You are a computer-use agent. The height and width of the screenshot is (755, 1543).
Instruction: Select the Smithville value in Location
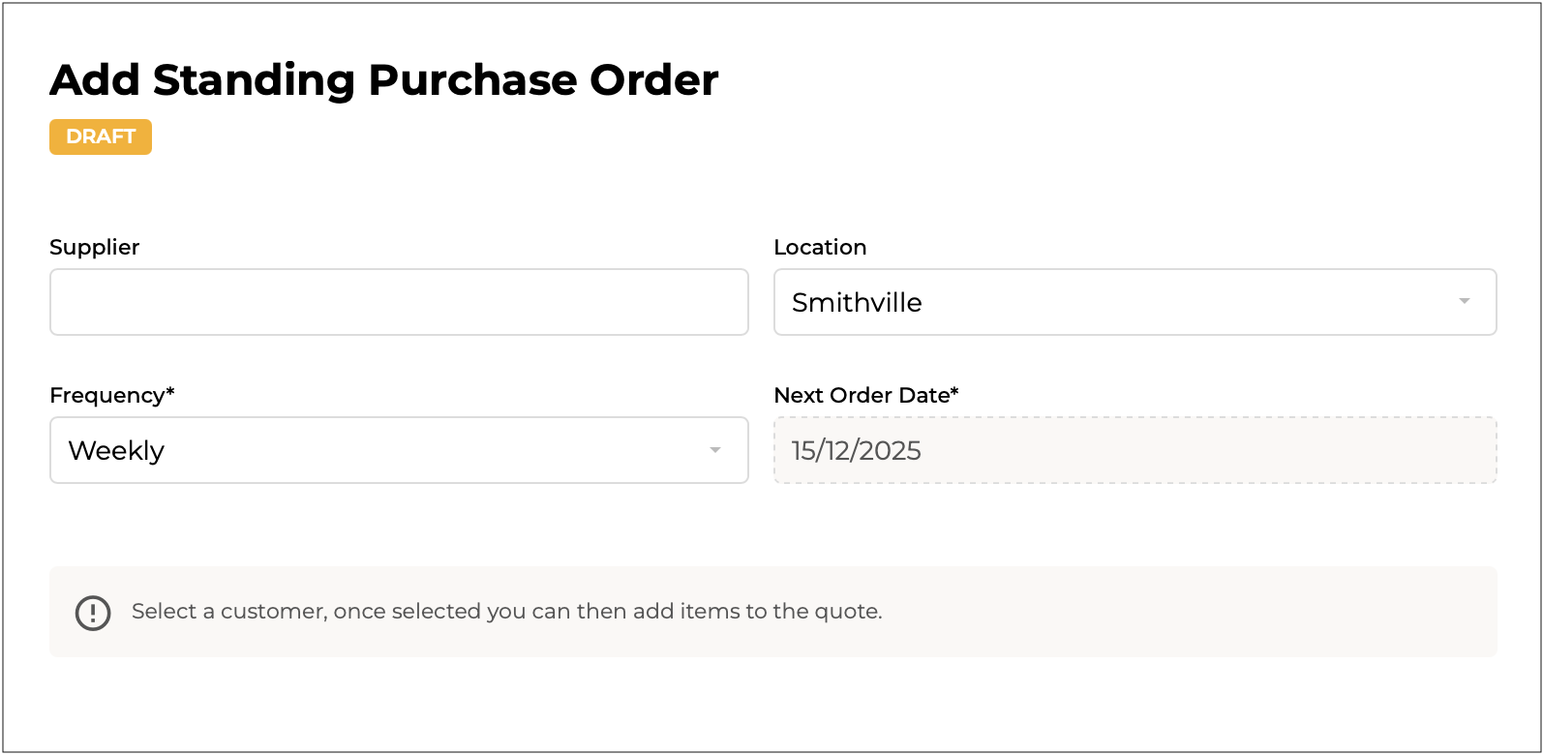click(857, 302)
